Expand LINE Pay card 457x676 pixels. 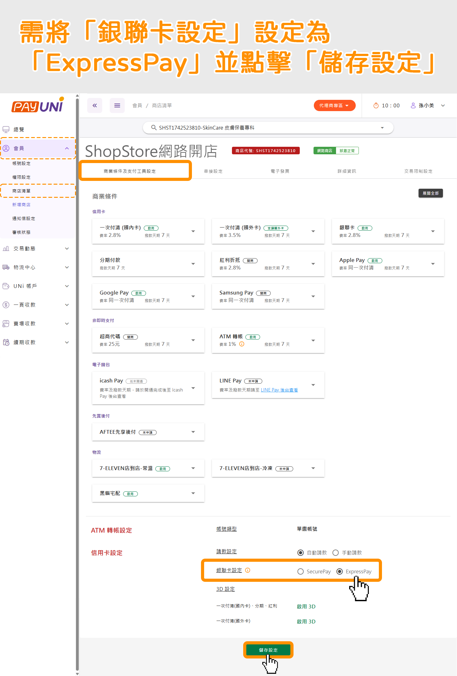click(313, 385)
